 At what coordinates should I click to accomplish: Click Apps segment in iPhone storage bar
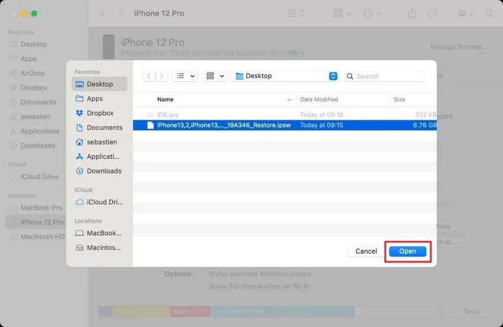pos(190,311)
